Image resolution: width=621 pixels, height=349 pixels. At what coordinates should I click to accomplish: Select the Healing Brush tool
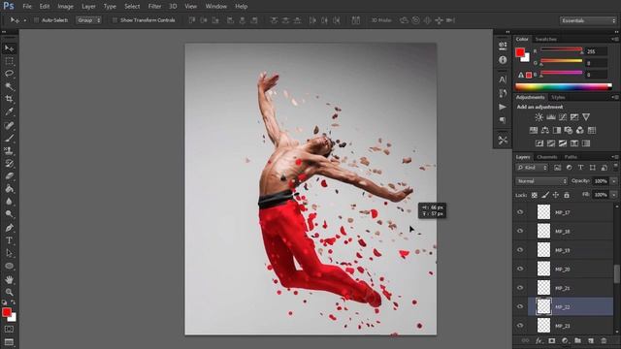tap(9, 125)
